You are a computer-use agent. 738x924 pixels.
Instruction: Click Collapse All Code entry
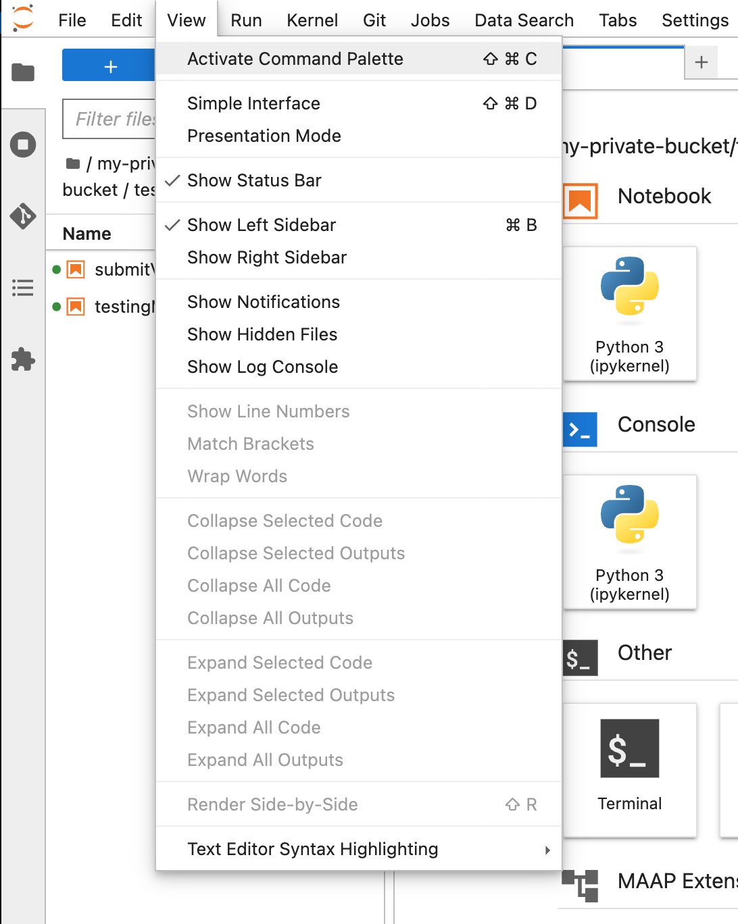click(x=359, y=586)
